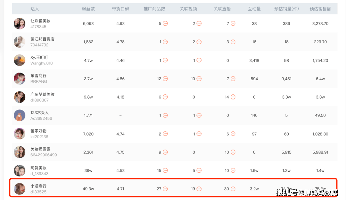The height and width of the screenshot is (200, 346).
Task: Click account ID 66422906499
Action: click(44, 155)
